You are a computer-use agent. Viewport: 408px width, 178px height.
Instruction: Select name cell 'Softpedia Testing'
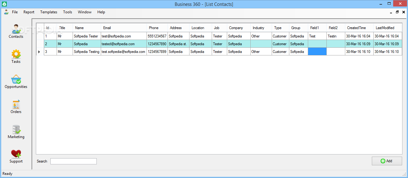(87, 52)
